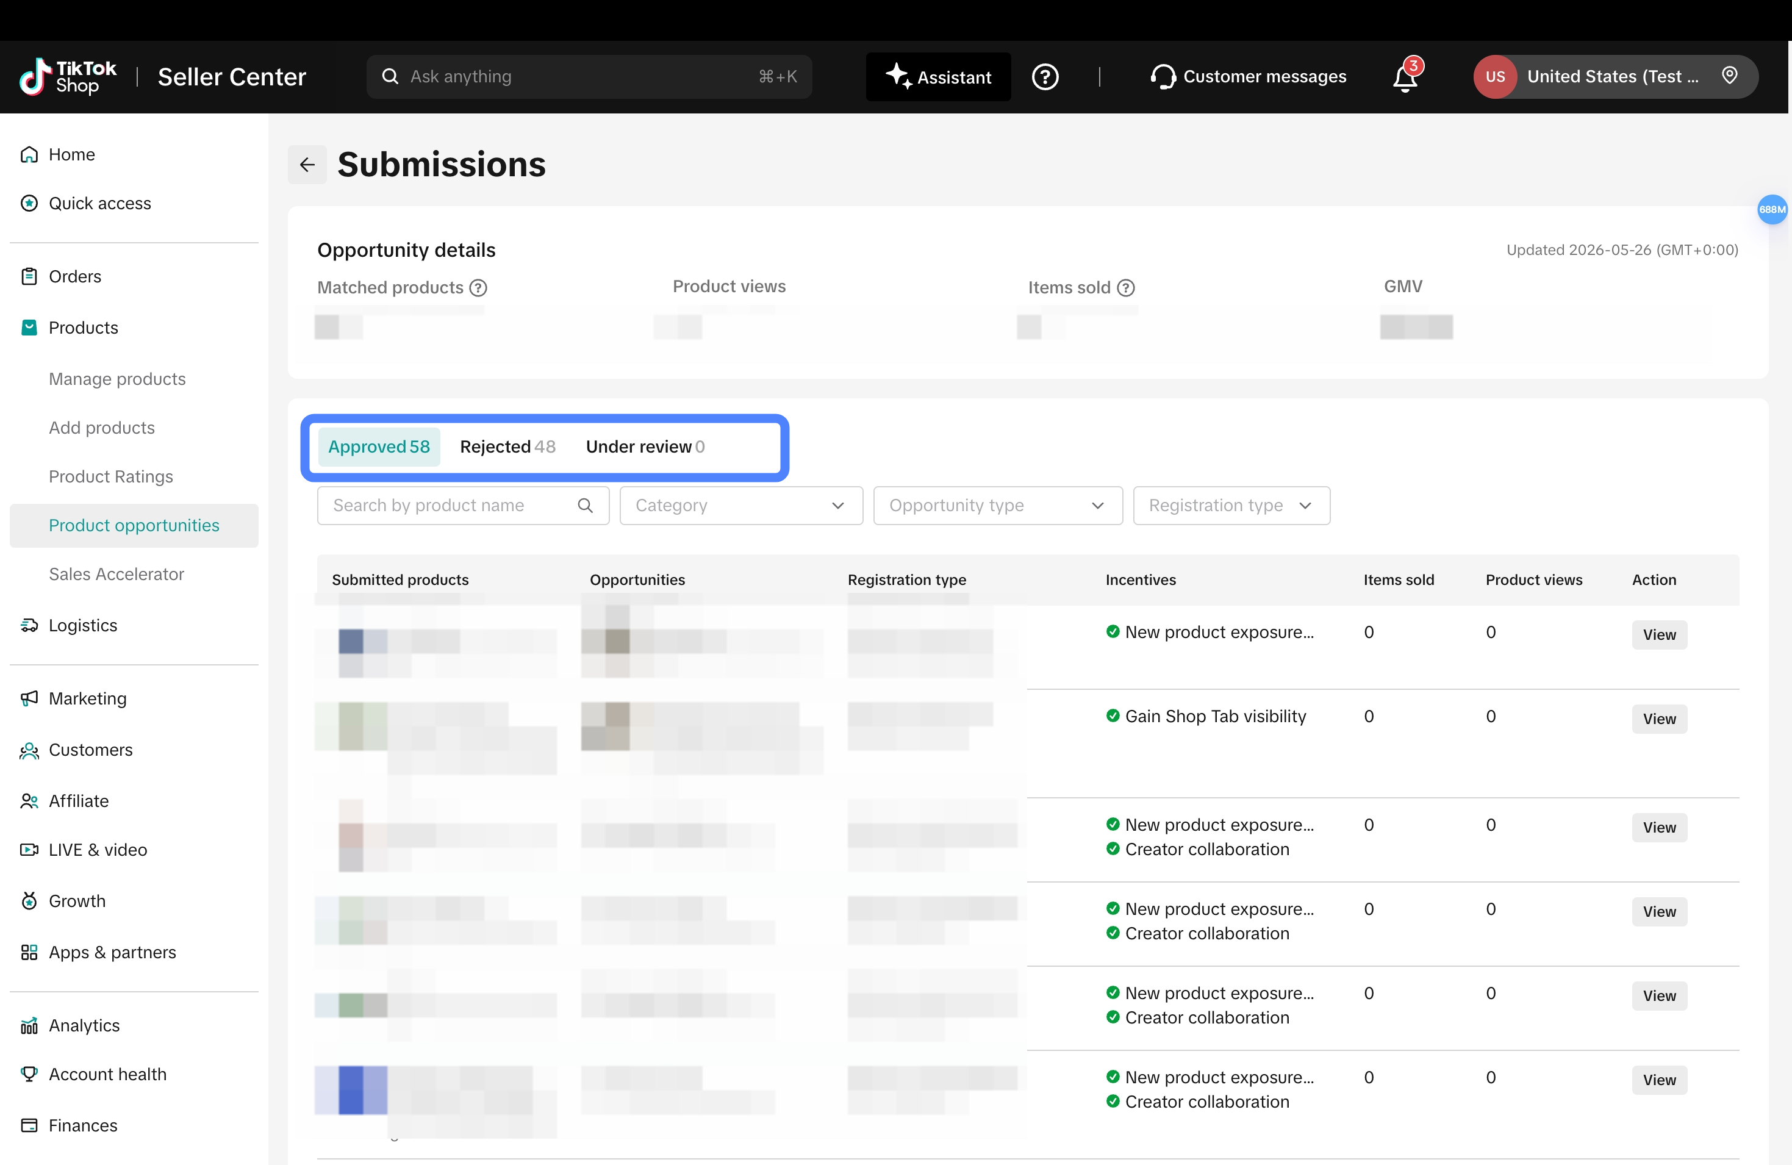Click the blue 688M floating badge
Viewport: 1792px width, 1165px height.
pyautogui.click(x=1772, y=209)
